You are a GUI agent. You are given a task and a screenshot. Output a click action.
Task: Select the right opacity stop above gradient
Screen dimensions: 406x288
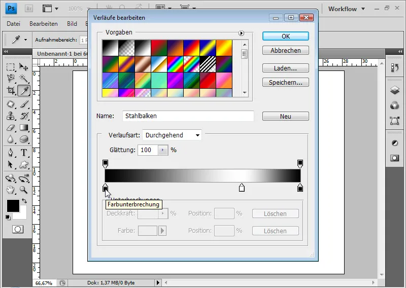[x=300, y=164]
